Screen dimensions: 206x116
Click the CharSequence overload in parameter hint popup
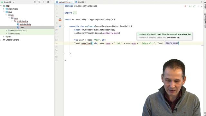(x=164, y=34)
